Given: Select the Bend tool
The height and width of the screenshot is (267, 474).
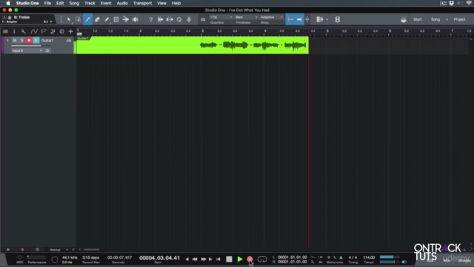Looking at the screenshot, I should [x=125, y=20].
